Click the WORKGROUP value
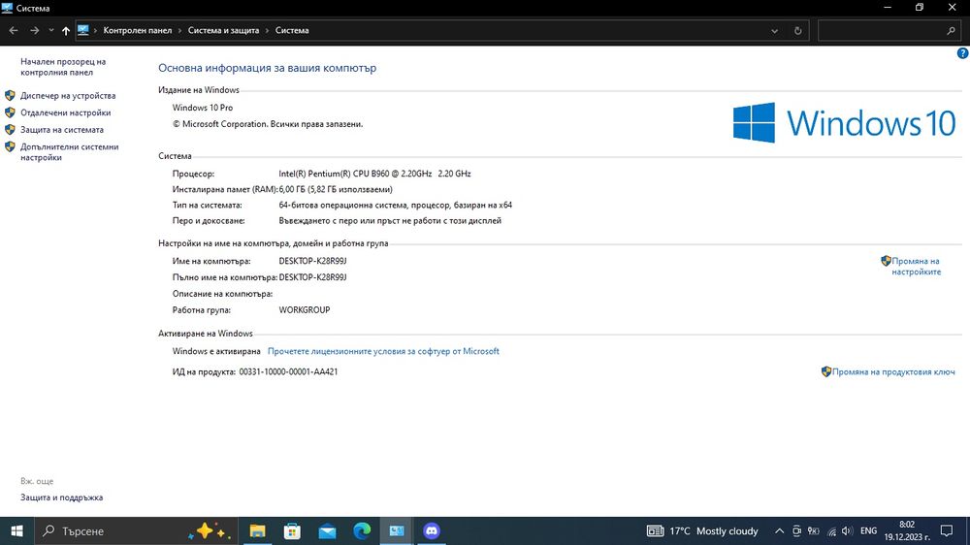The image size is (970, 545). tap(305, 310)
